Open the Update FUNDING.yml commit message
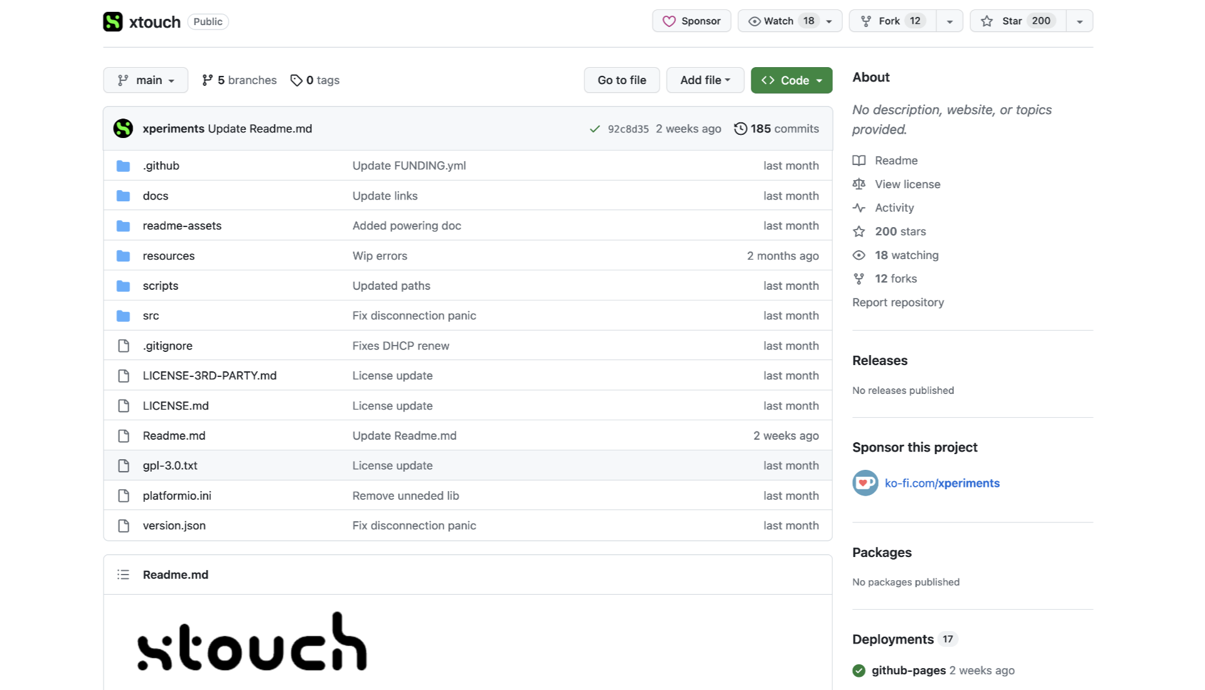Screen dimensions: 1205x690 tap(409, 166)
